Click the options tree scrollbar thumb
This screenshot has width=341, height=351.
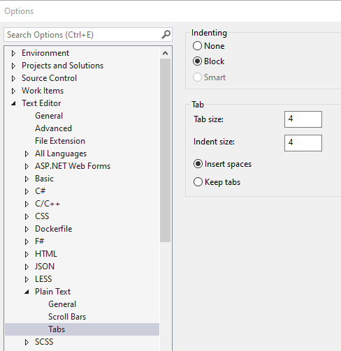(x=165, y=151)
